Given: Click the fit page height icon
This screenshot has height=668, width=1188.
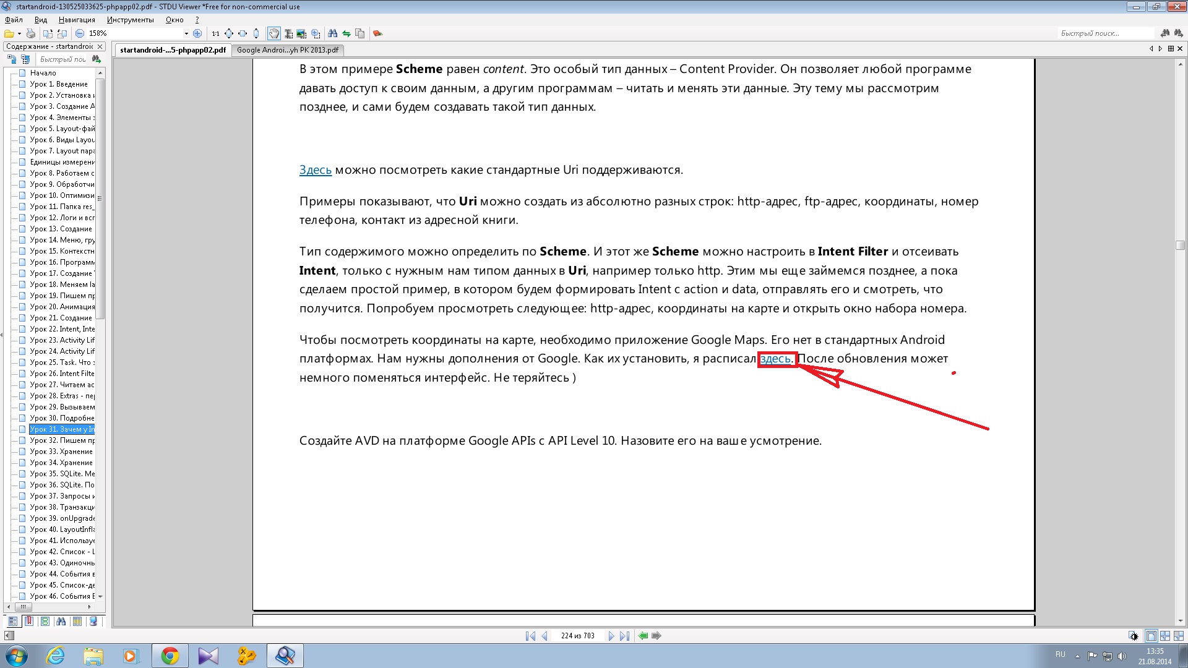Looking at the screenshot, I should click(x=256, y=33).
